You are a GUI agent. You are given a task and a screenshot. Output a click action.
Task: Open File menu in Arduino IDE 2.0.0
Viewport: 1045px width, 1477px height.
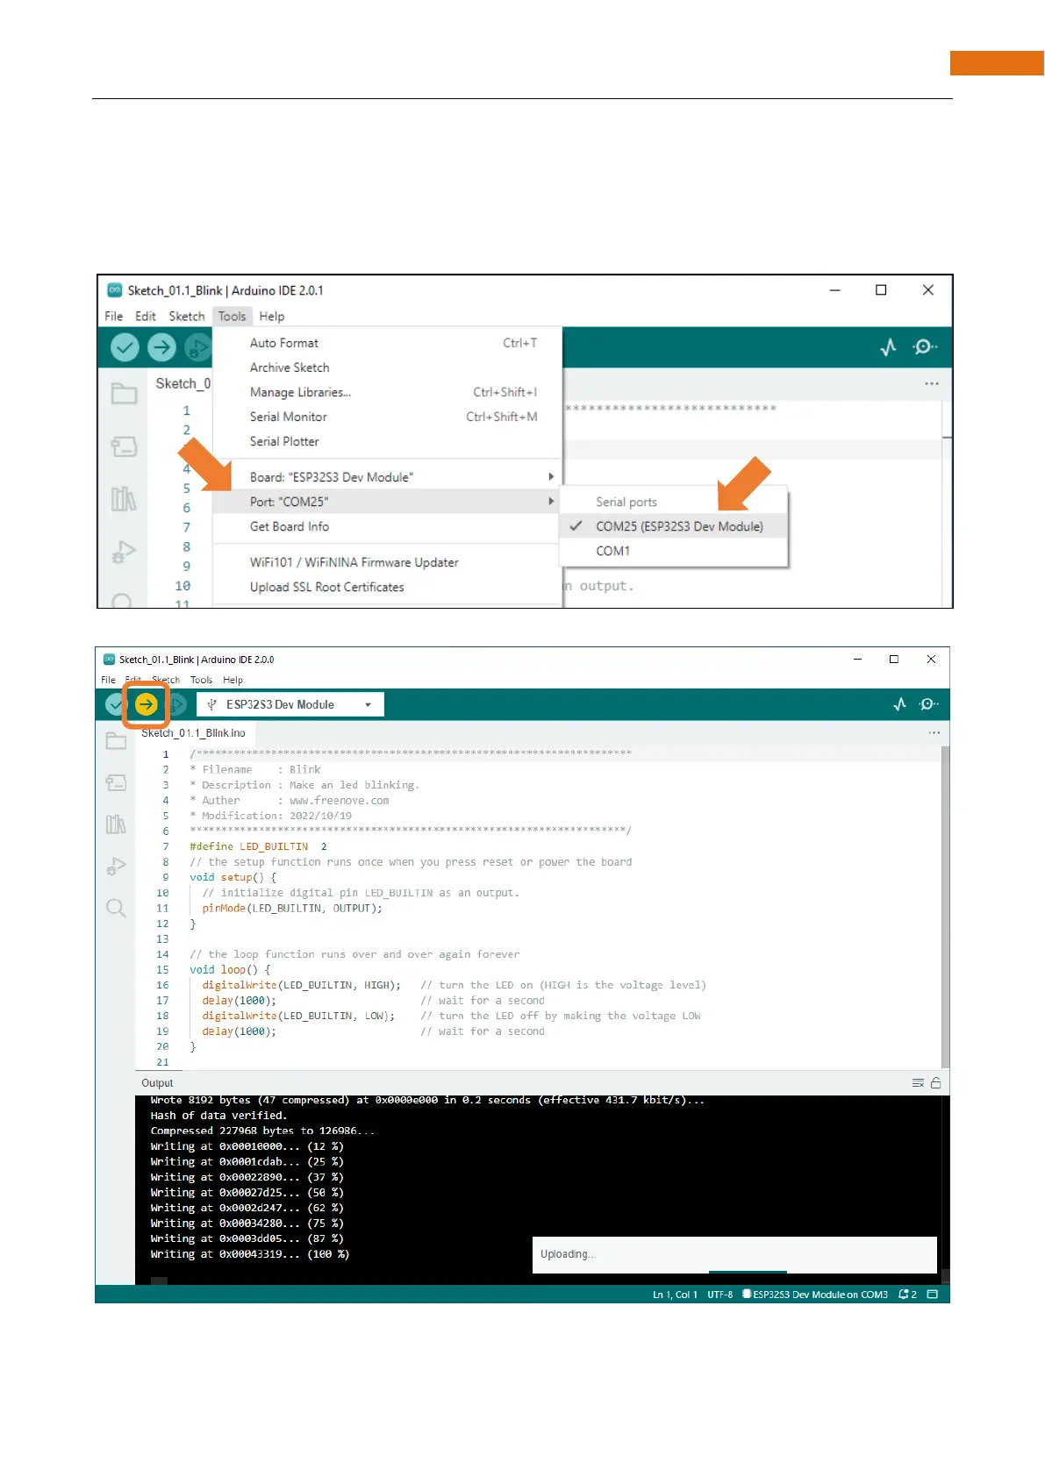(x=109, y=680)
